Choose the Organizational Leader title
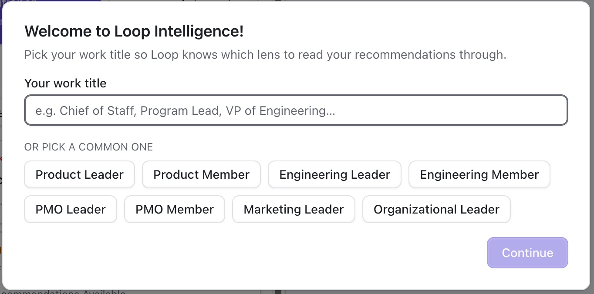 click(436, 209)
